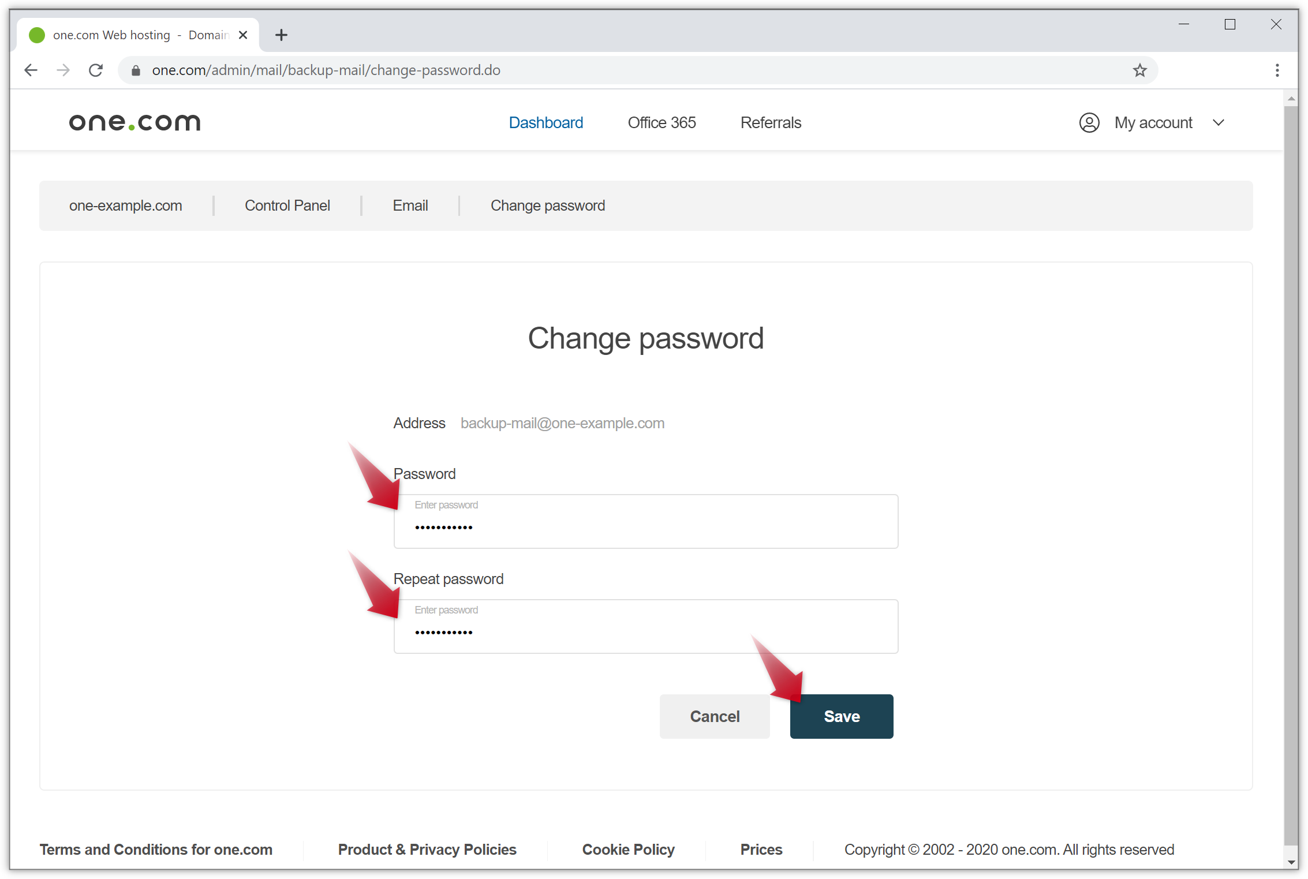
Task: Open Office 365 section
Action: coord(662,122)
